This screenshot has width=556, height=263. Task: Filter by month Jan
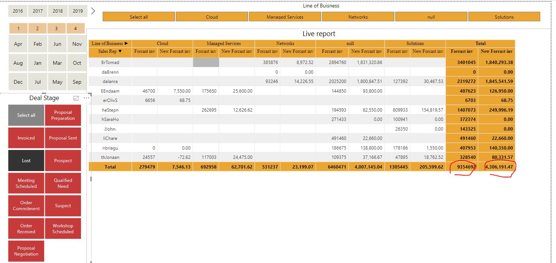(x=38, y=63)
